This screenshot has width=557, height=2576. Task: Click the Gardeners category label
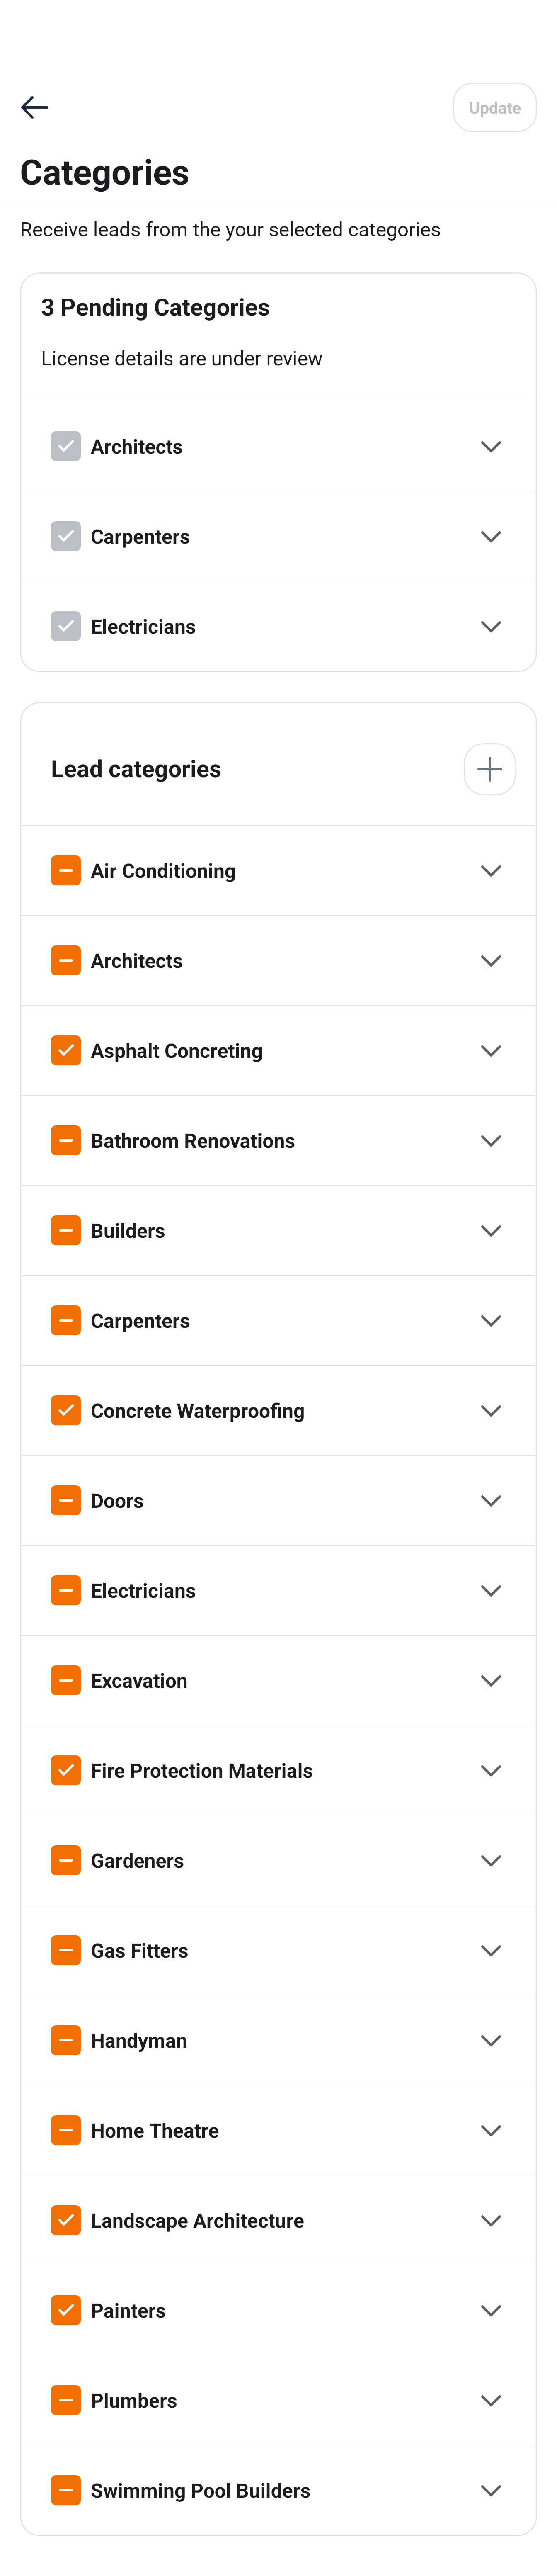point(137,1861)
